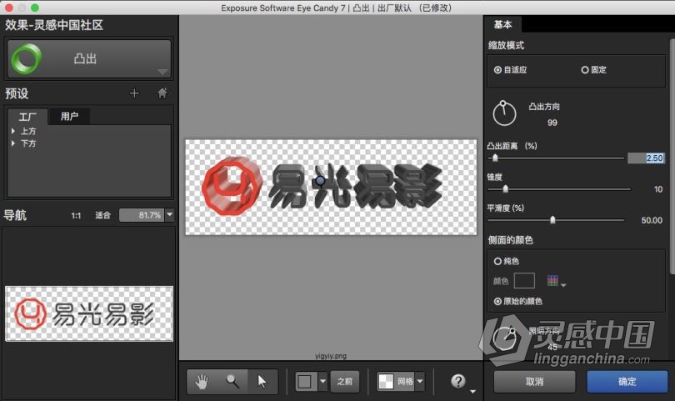The image size is (675, 401).
Task: Click the presets home icon
Action: click(162, 93)
